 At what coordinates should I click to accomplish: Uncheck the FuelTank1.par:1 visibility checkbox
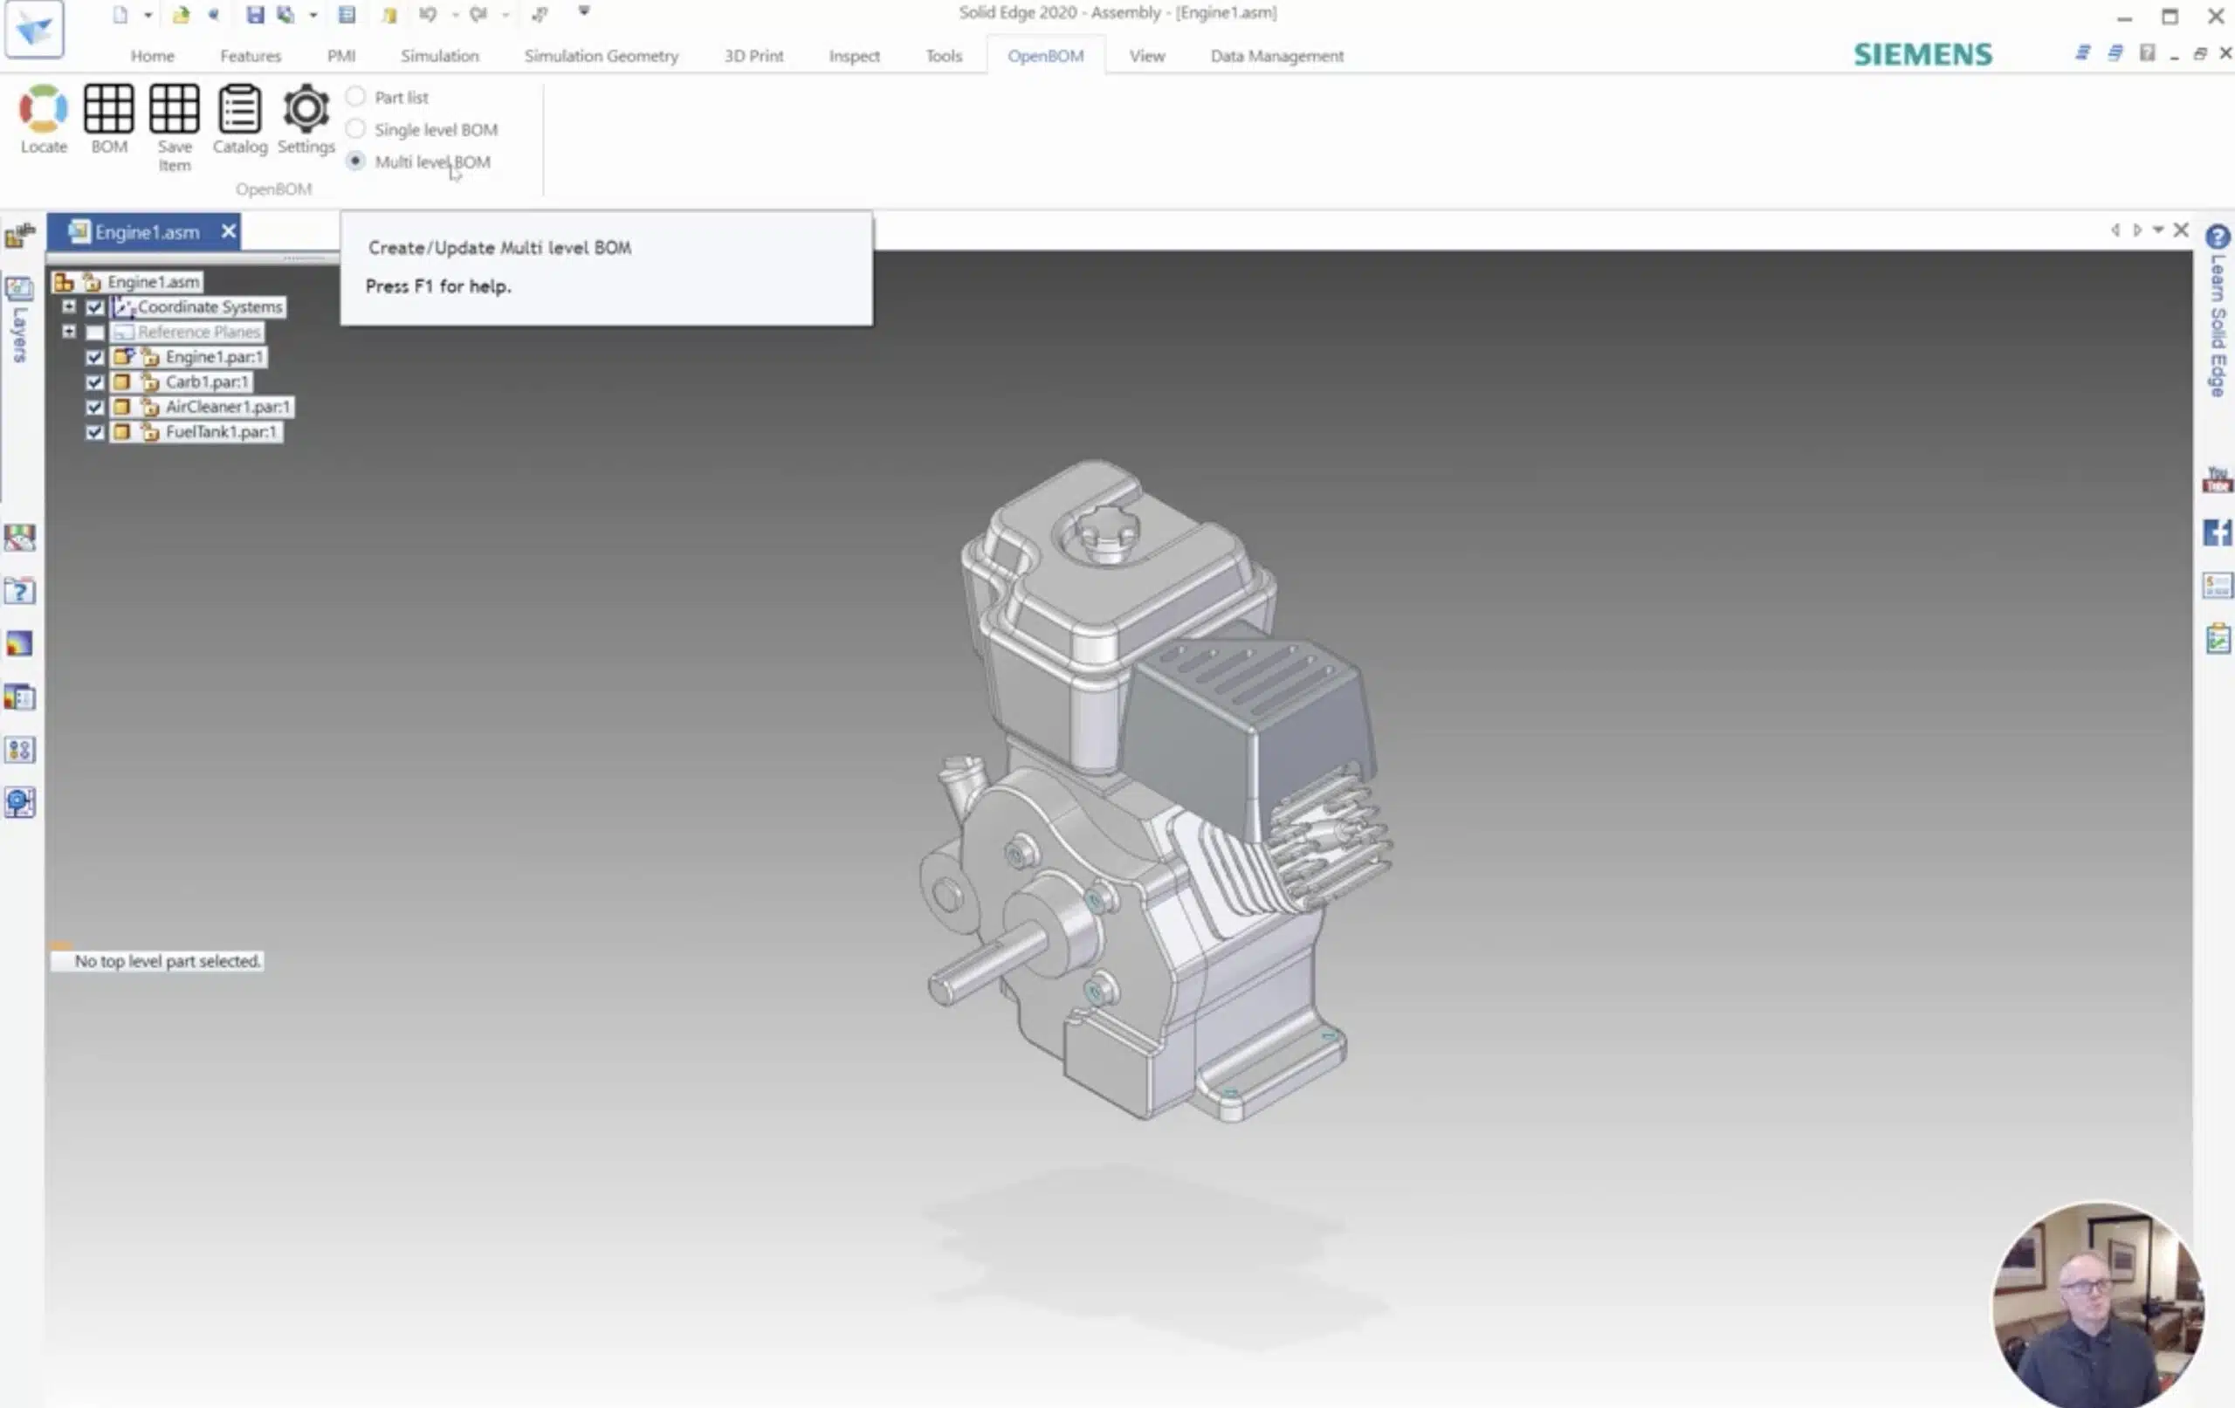coord(94,431)
